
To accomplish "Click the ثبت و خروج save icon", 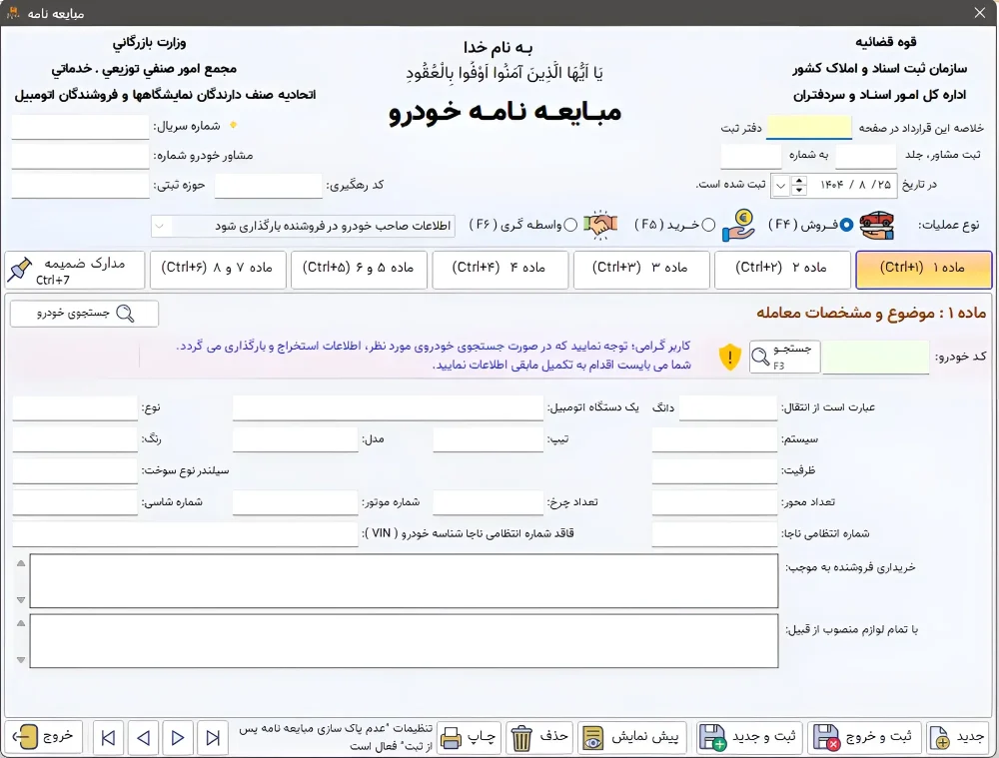I will tap(826, 738).
